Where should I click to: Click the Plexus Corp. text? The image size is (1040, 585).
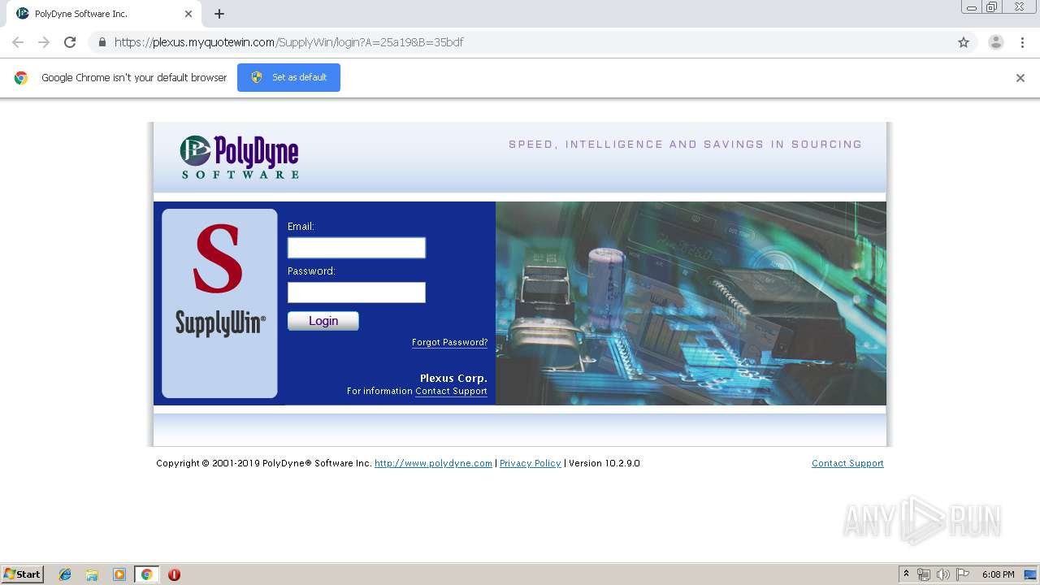453,379
